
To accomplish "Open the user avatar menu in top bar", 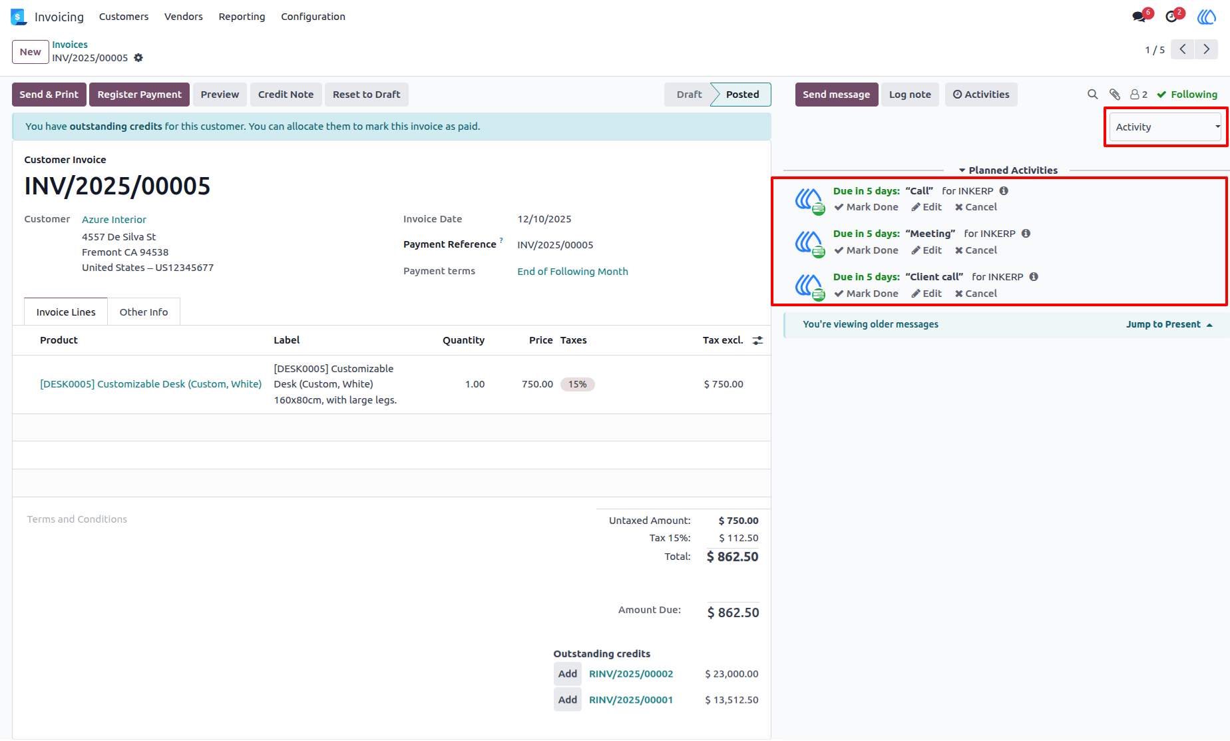I will (x=1206, y=17).
